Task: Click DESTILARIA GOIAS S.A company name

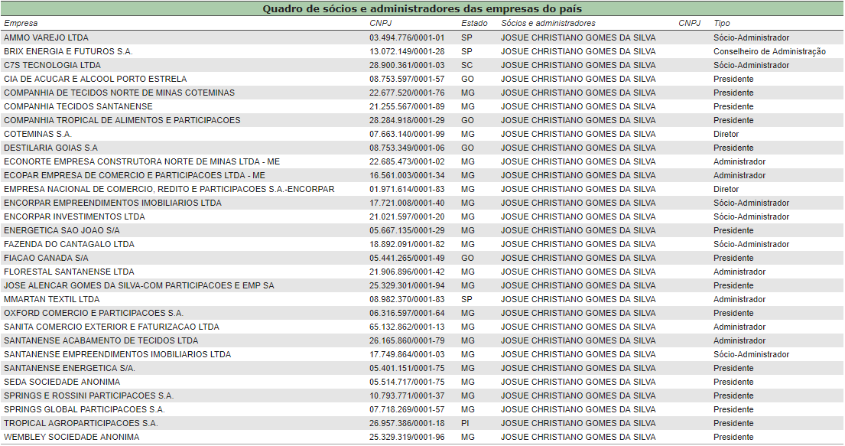Action: pos(50,148)
